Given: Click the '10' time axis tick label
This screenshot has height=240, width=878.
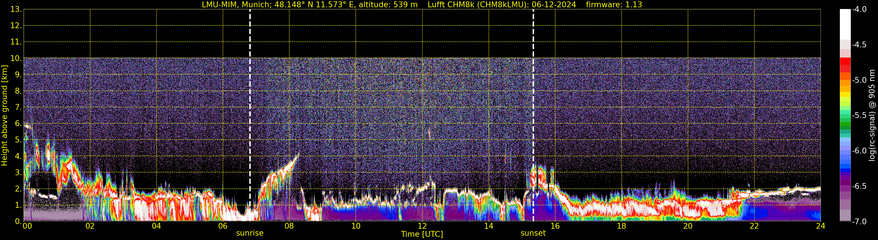Looking at the screenshot, I should click(356, 226).
